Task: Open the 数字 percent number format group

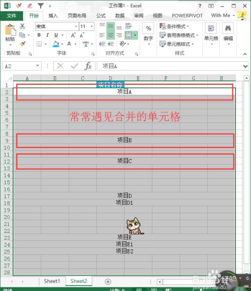Action: 148,34
